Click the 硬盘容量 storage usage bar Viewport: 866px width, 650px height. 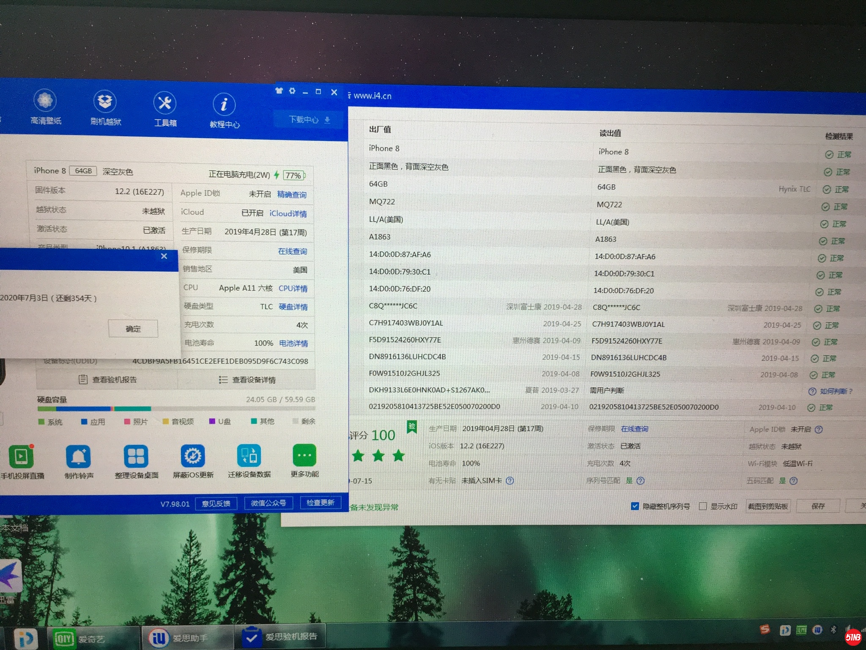tap(176, 409)
